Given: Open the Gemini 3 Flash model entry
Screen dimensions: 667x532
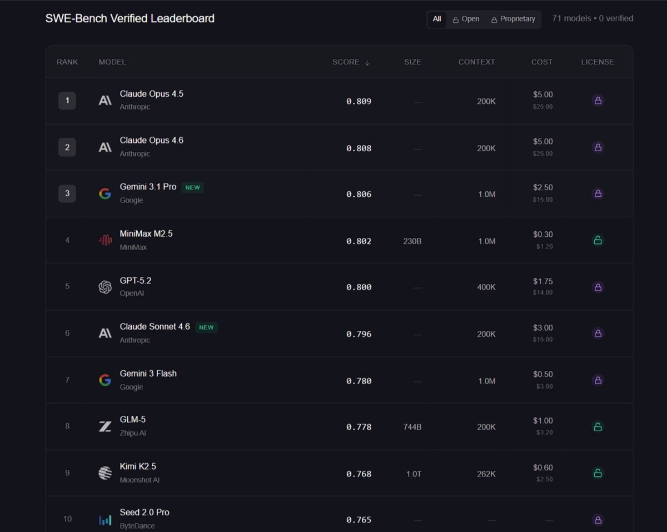Looking at the screenshot, I should pos(148,374).
